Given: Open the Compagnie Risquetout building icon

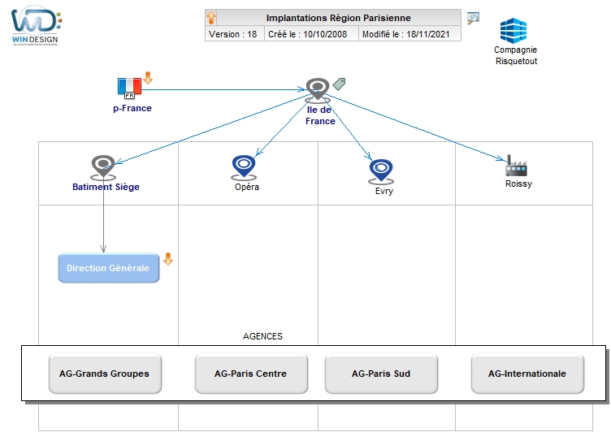Looking at the screenshot, I should [513, 30].
